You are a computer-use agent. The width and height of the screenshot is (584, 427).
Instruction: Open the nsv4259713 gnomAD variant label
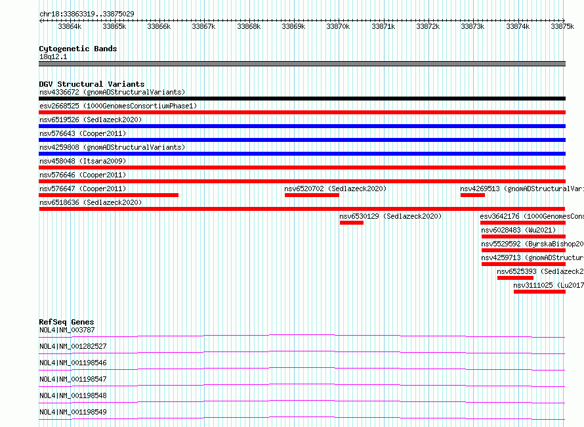[x=532, y=258]
